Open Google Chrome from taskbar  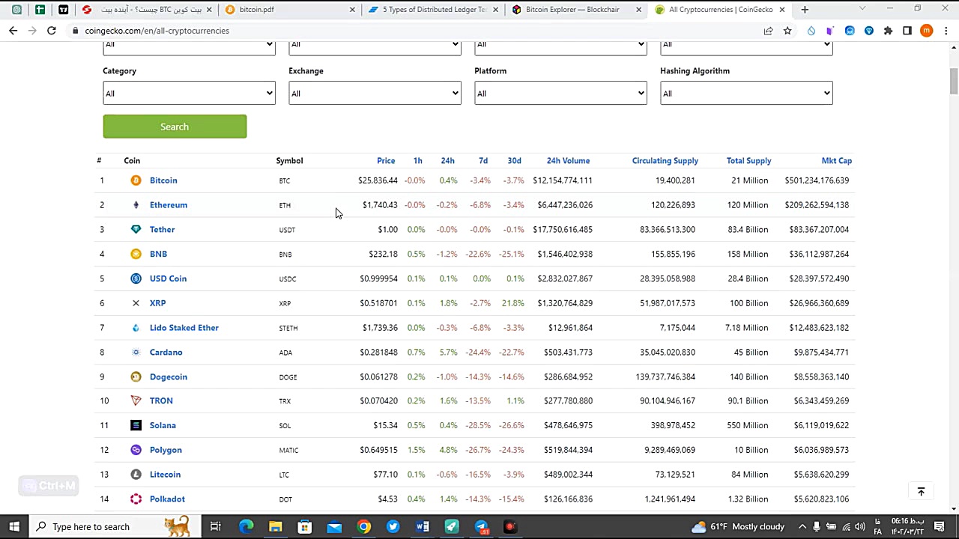click(x=363, y=526)
